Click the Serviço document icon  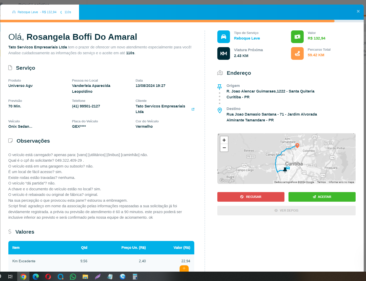[10, 68]
